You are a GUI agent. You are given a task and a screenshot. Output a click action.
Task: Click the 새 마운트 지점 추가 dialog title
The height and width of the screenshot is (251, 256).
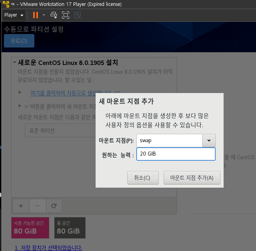click(x=126, y=101)
